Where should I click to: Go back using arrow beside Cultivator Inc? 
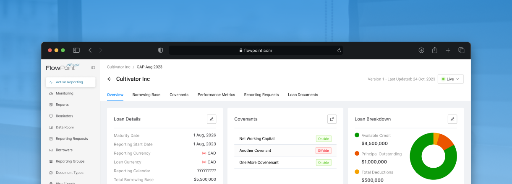pos(110,79)
